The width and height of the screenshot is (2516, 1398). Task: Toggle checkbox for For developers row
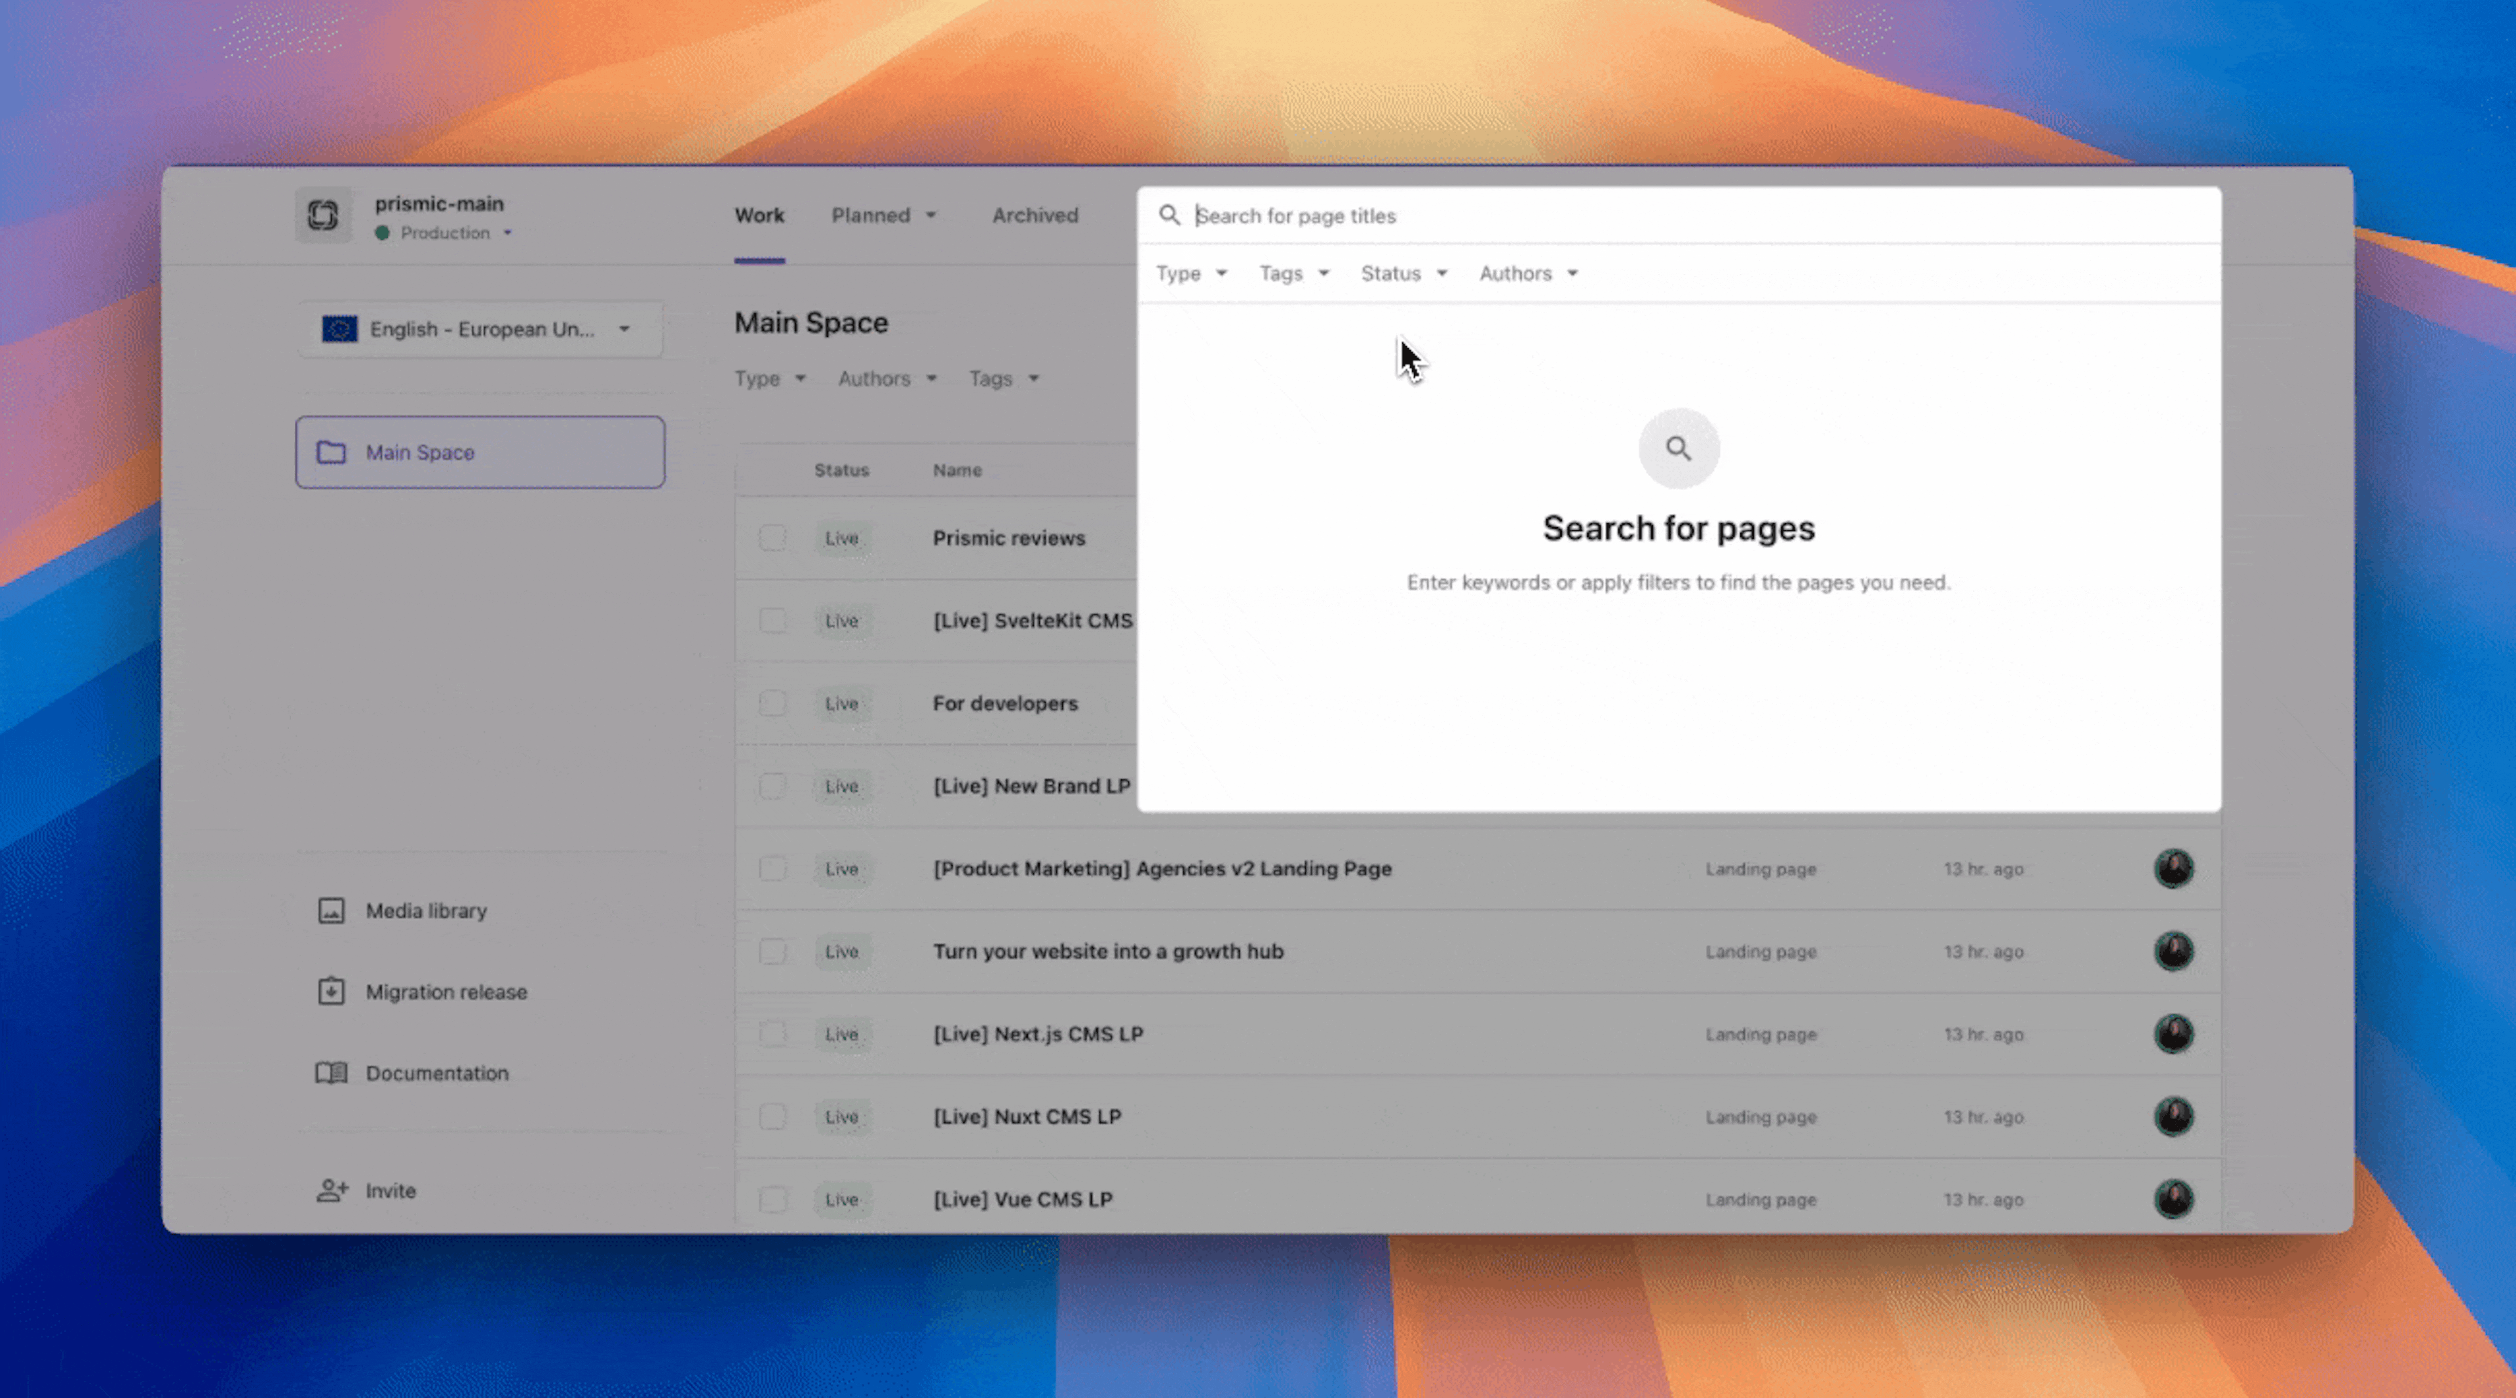[771, 703]
